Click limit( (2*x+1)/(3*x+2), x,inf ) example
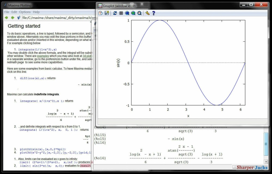This screenshot has height=174, width=272. pos(49,162)
